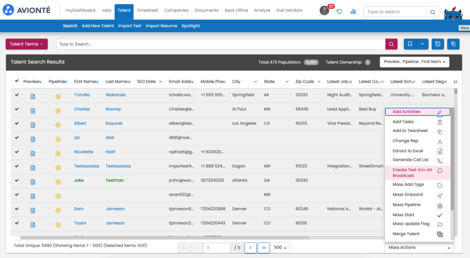The width and height of the screenshot is (470, 258).
Task: Click the page number input field
Action: [217, 248]
